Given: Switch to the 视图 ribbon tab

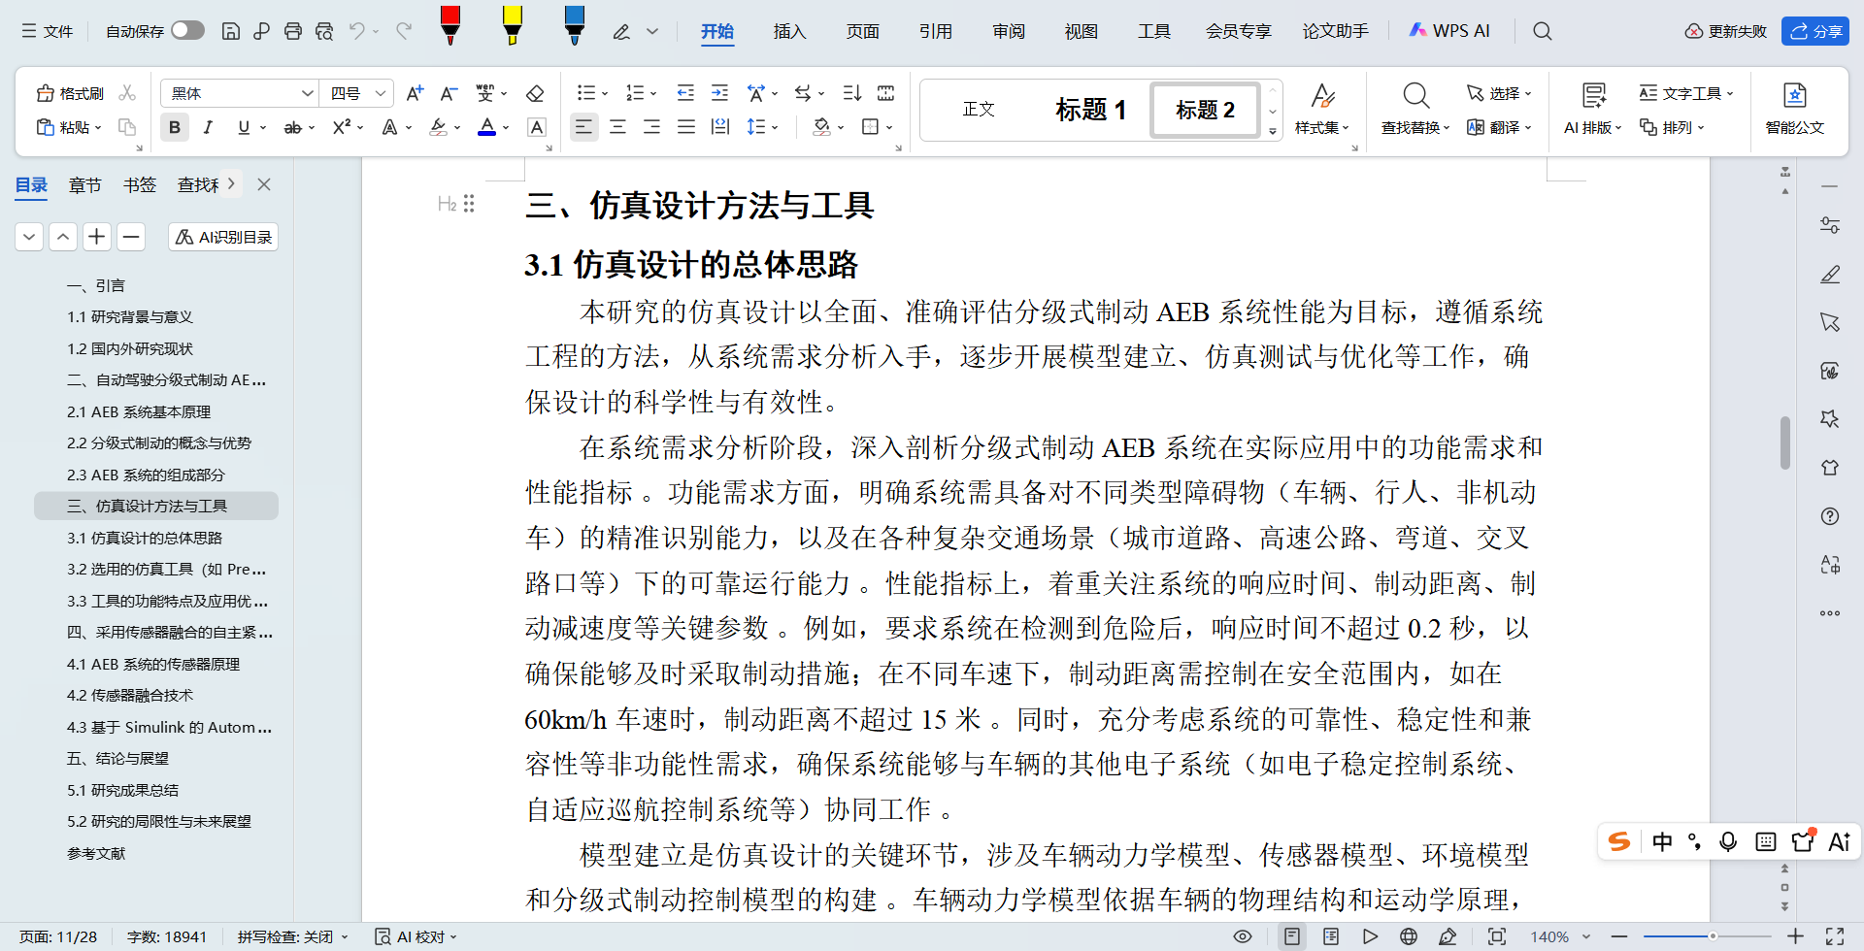Looking at the screenshot, I should click(x=1081, y=31).
